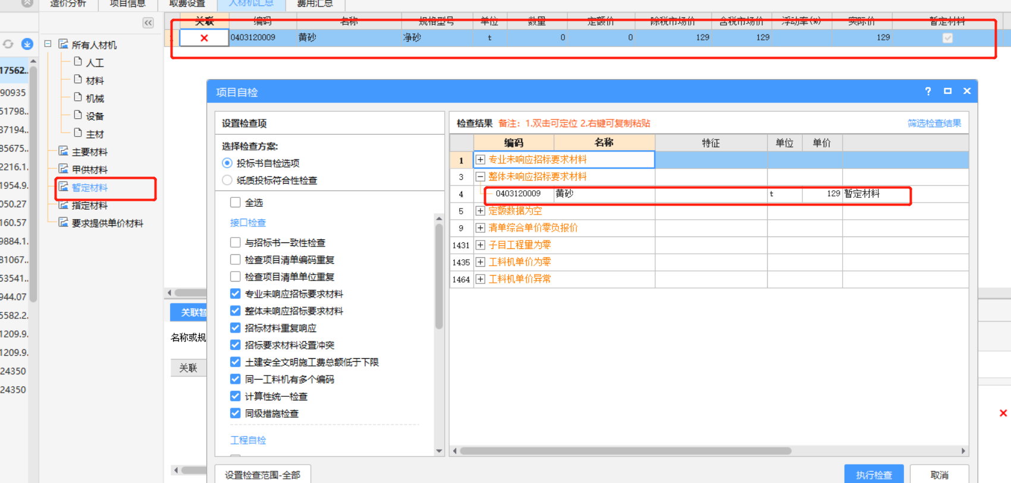The width and height of the screenshot is (1011, 483).
Task: Click the 主要材料 list icon
Action: click(x=64, y=151)
